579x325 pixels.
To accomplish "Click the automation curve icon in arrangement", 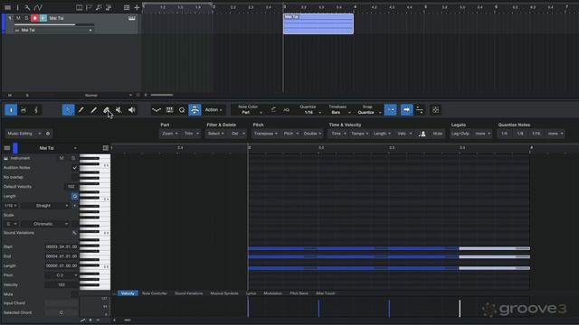I will [x=38, y=7].
